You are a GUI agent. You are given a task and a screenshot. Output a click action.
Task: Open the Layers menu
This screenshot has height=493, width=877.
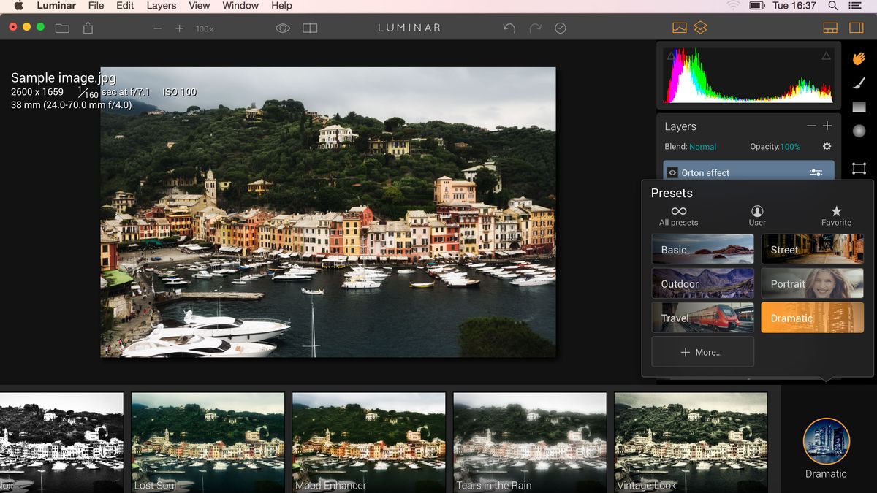pyautogui.click(x=160, y=6)
